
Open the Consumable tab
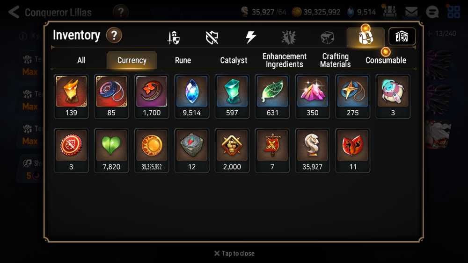(386, 60)
